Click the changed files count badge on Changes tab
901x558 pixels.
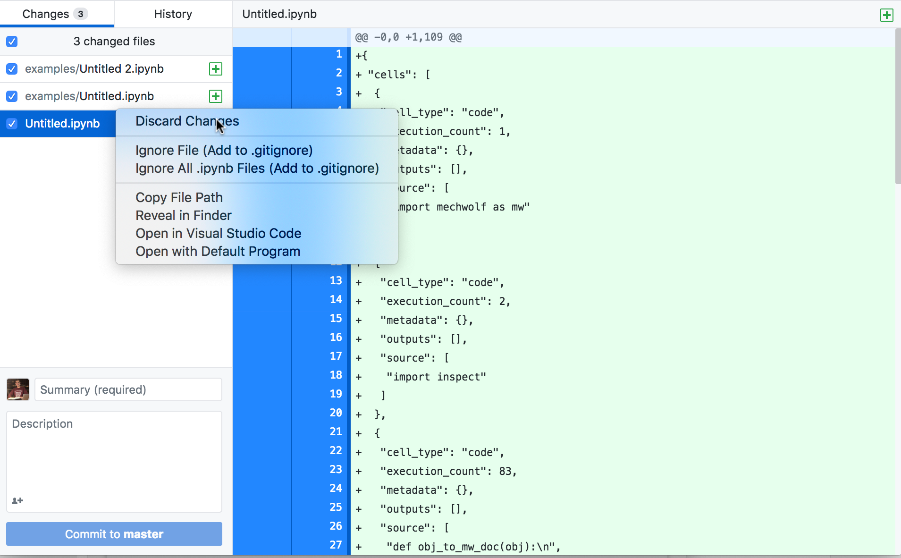pos(80,14)
